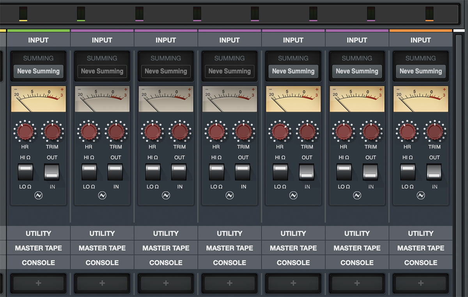Open the UTILITY section on the fifth strip
Viewport: 468px width, 297px height.
click(x=293, y=233)
